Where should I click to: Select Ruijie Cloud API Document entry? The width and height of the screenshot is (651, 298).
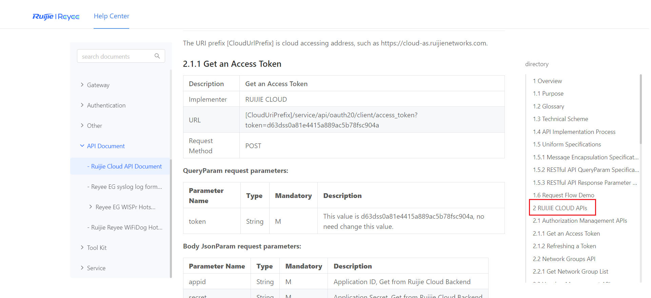pos(120,166)
